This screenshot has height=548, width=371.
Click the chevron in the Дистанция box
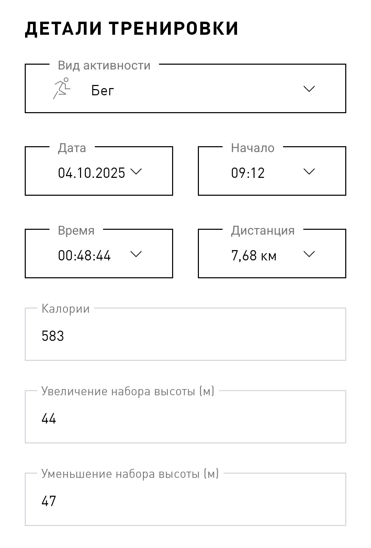(309, 254)
